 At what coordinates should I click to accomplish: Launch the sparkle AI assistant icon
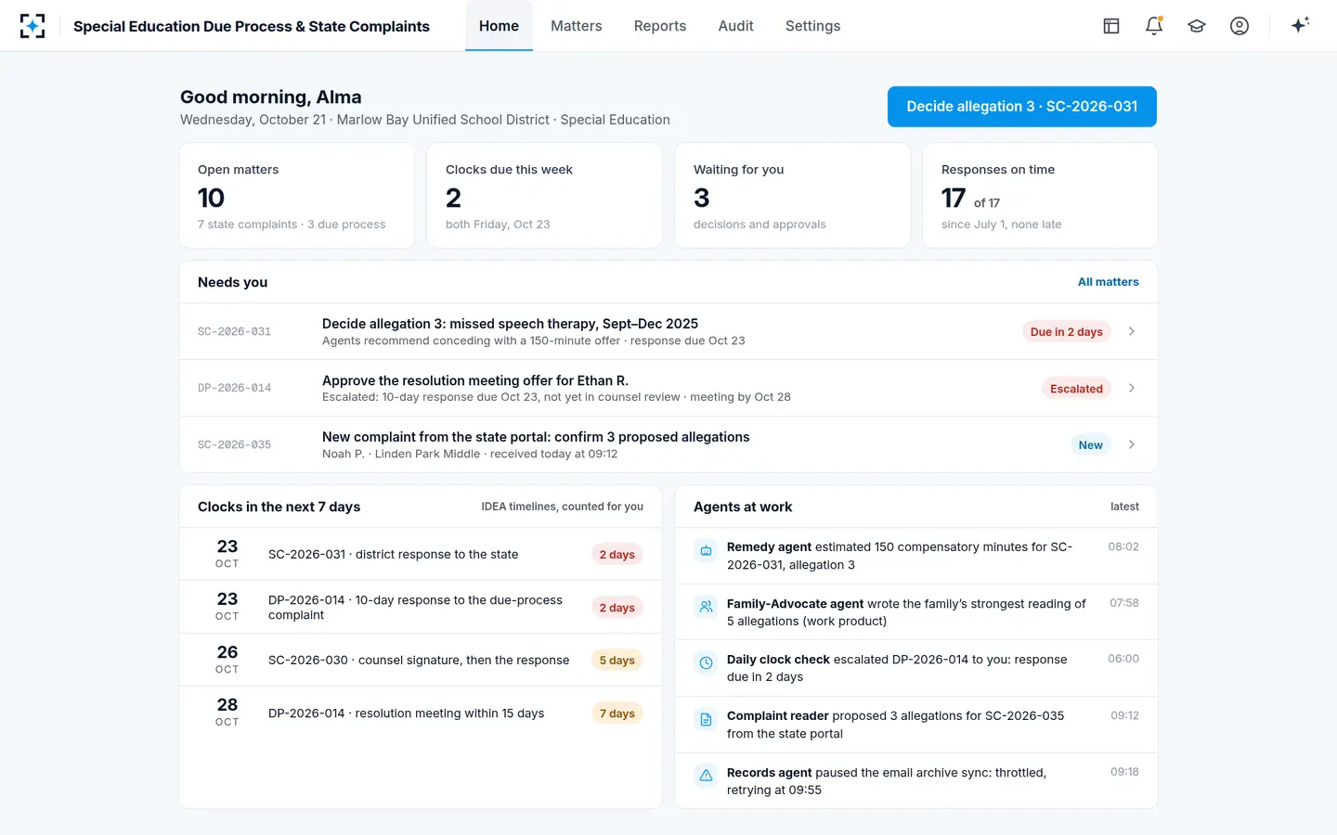point(1300,26)
